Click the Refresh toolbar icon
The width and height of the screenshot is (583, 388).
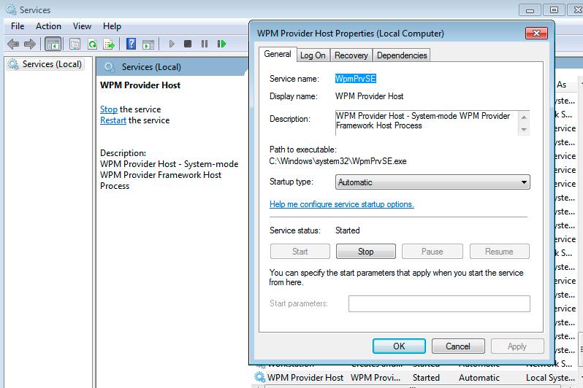(x=92, y=44)
